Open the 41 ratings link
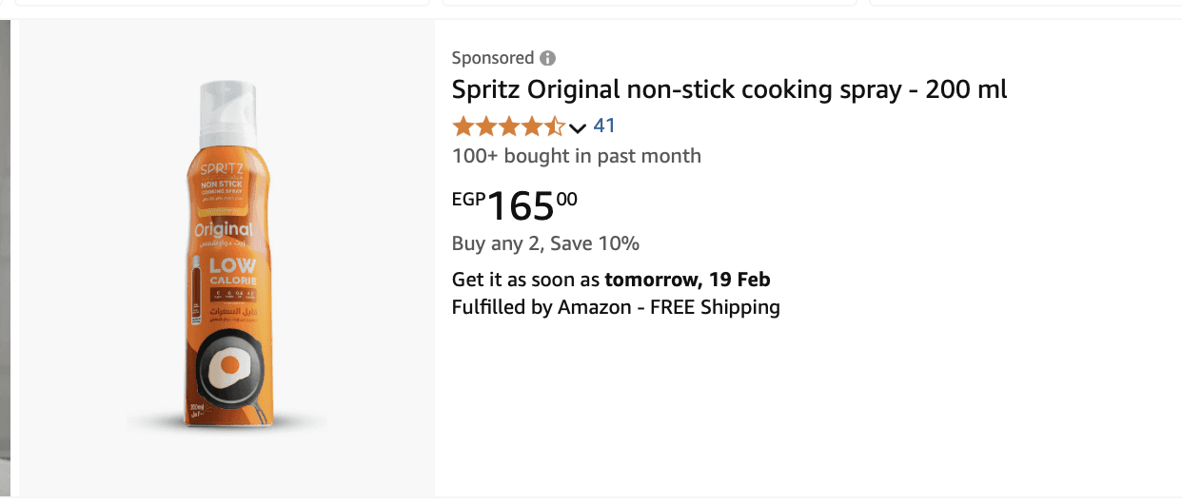Screen dimensions: 1182x504 click(x=604, y=126)
